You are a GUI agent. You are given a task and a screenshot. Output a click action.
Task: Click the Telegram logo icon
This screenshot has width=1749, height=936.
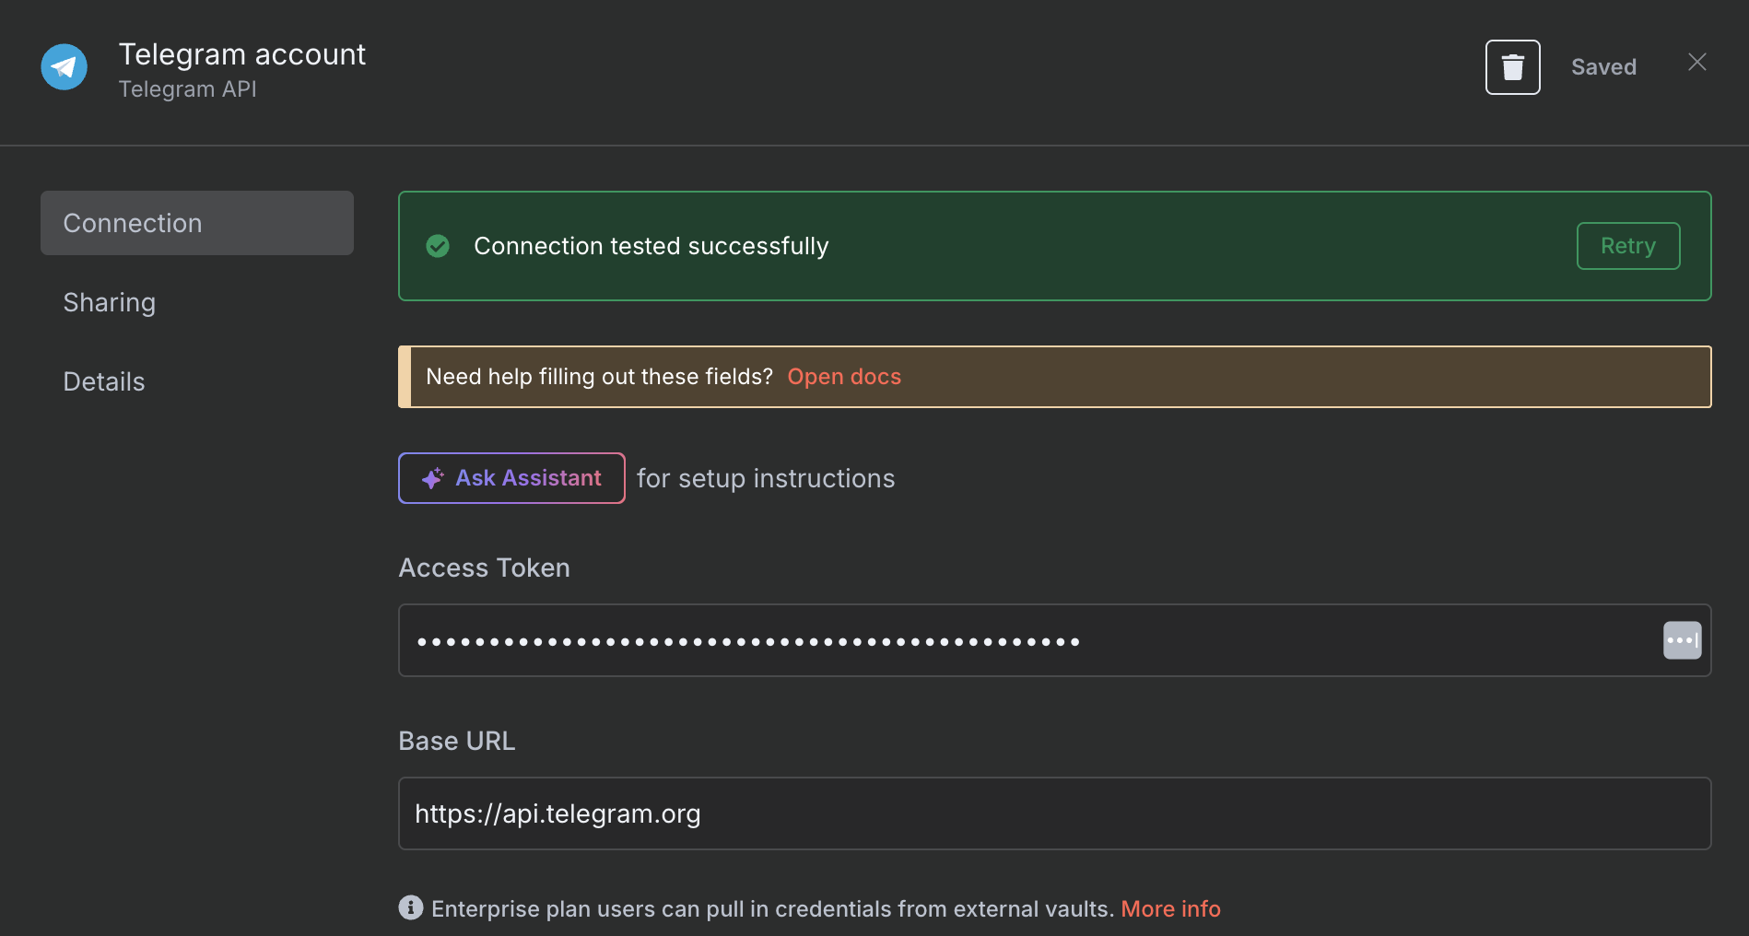click(65, 67)
